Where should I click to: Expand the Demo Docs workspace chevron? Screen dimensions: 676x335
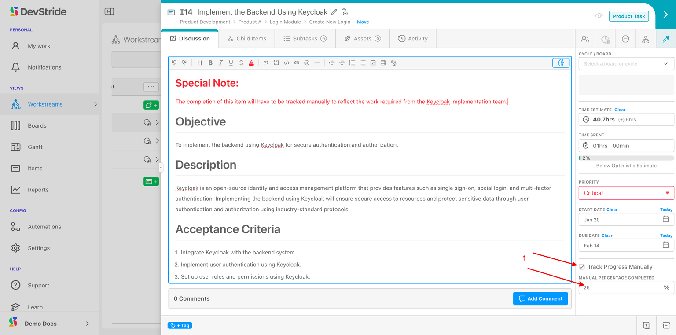point(87,324)
